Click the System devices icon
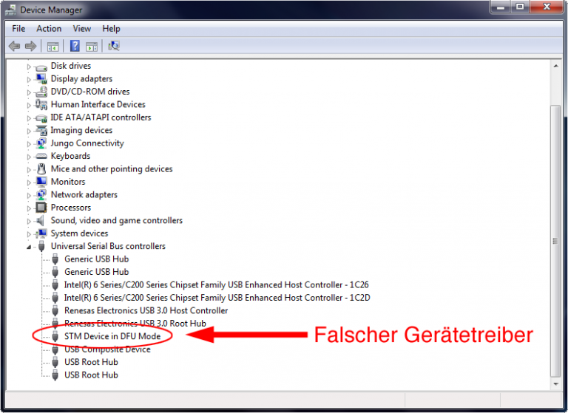The height and width of the screenshot is (413, 568). [41, 233]
